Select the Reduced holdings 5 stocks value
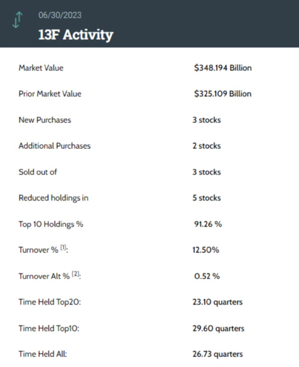Viewport: 299px width, 367px height. pos(206,198)
